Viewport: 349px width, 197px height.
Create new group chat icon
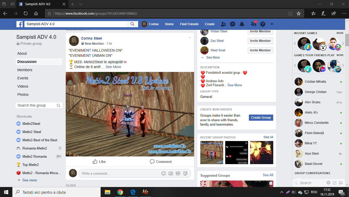[x=341, y=183]
